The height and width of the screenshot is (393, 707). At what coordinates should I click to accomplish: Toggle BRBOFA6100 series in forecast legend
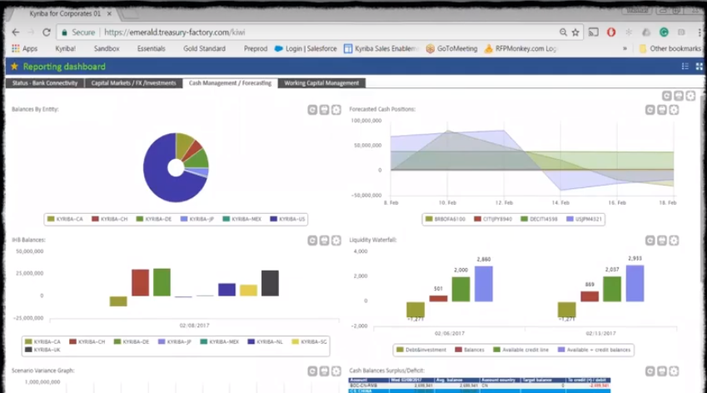(x=445, y=219)
